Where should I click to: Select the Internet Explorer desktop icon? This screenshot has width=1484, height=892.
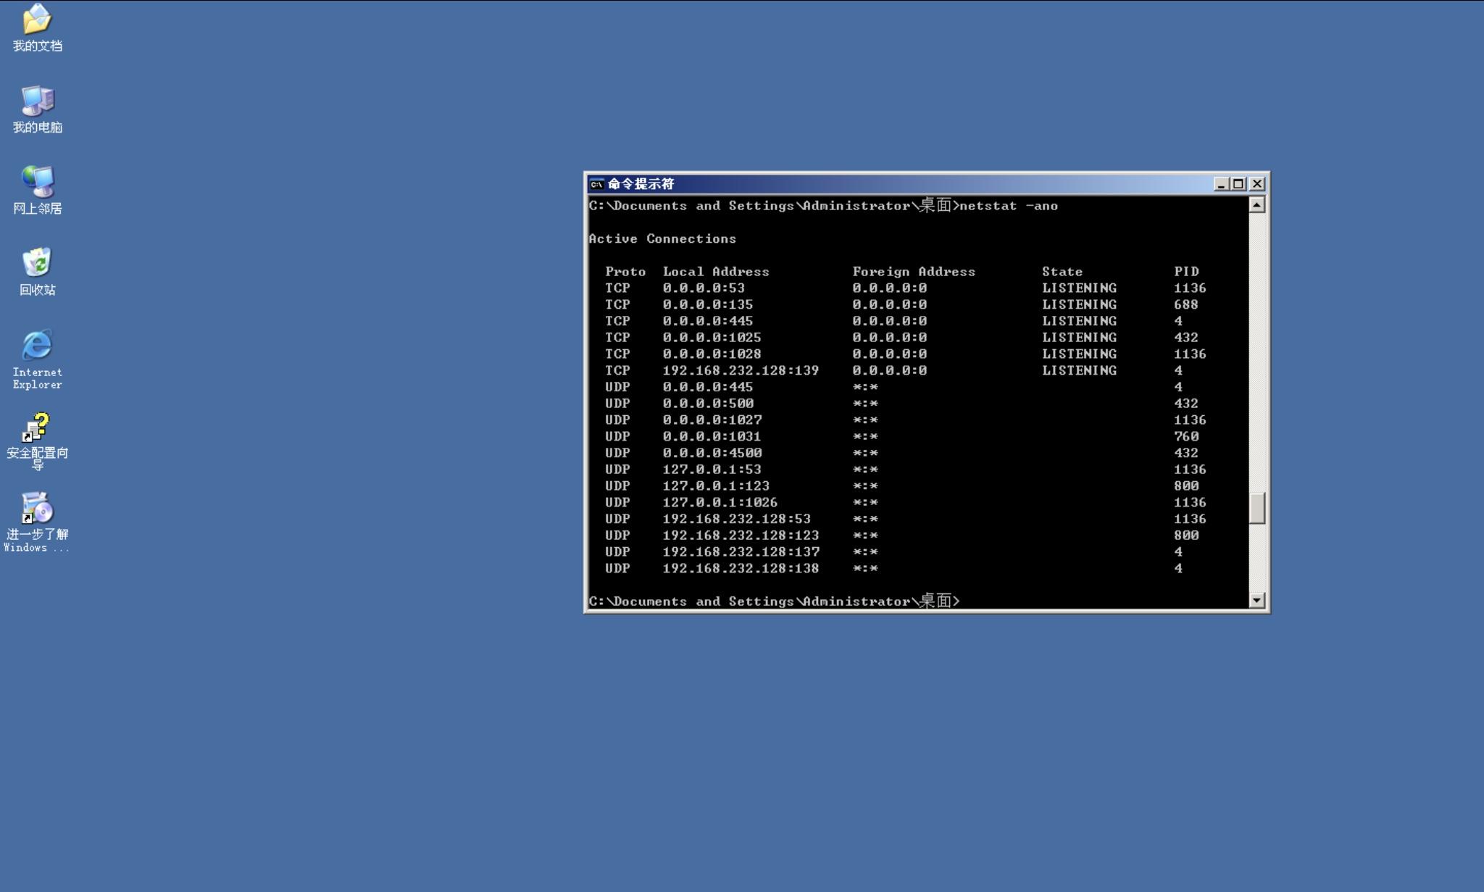point(37,360)
